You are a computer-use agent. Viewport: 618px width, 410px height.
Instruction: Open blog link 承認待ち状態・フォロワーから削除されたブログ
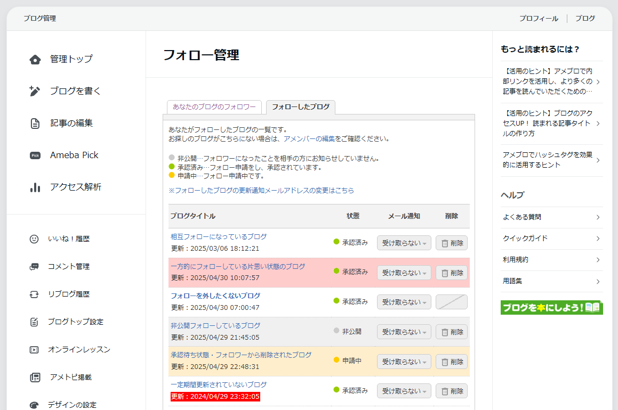(241, 355)
